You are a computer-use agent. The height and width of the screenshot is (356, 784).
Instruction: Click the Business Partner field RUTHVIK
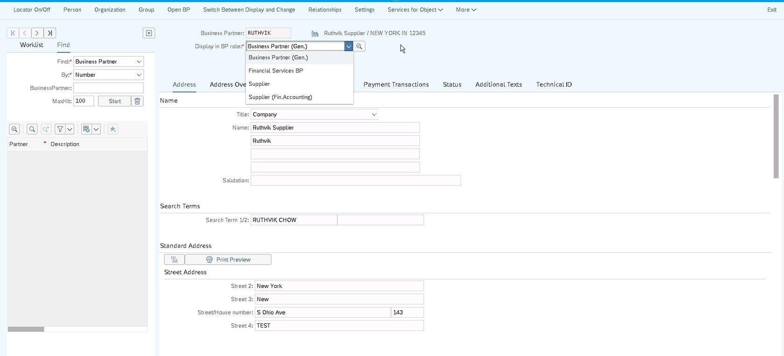pyautogui.click(x=268, y=33)
